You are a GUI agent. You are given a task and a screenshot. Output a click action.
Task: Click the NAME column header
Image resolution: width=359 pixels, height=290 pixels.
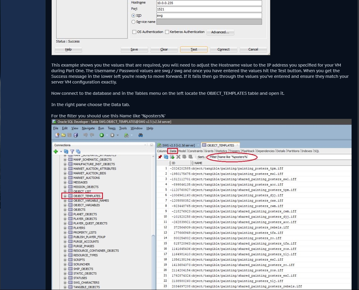(x=271, y=163)
